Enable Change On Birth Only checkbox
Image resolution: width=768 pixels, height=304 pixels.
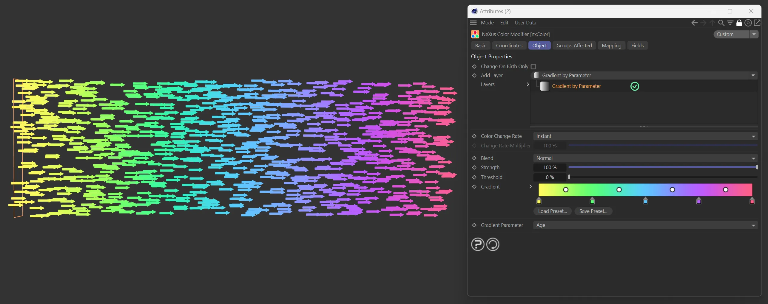coord(533,67)
